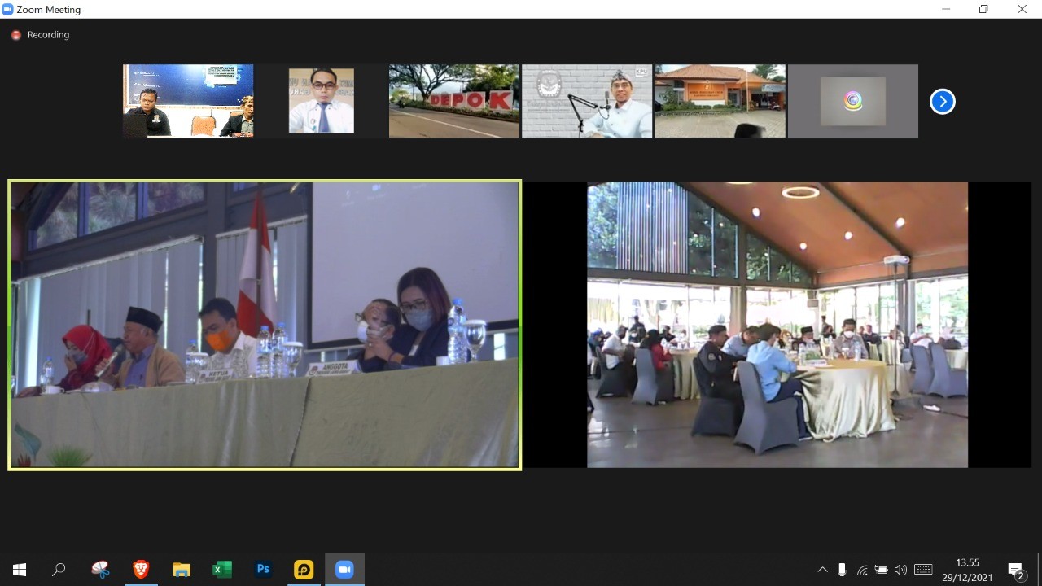Open the notification center
Viewport: 1042px width, 586px height.
[x=1016, y=570]
